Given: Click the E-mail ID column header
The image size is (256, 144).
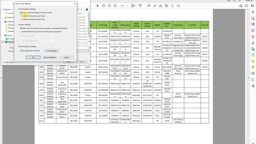Looking at the screenshot, I should [x=192, y=25].
